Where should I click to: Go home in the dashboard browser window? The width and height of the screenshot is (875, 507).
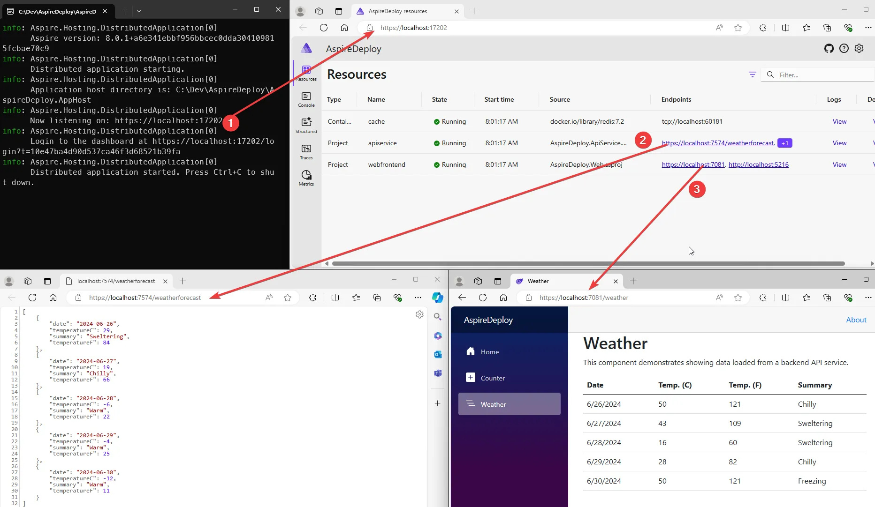click(344, 28)
